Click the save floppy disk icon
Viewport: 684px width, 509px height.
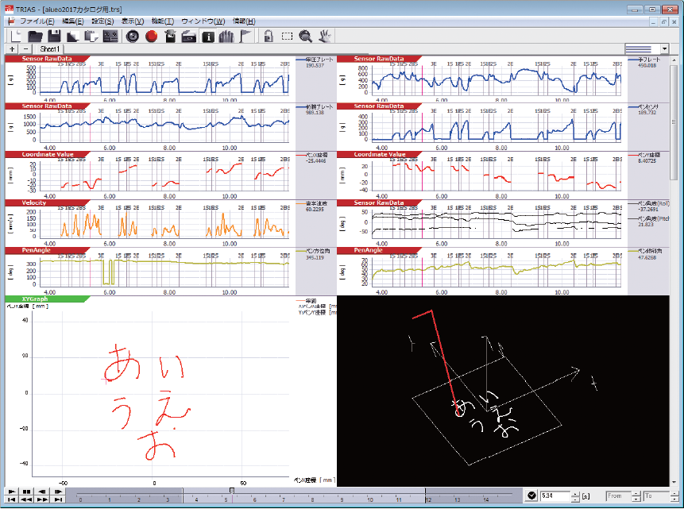point(54,36)
